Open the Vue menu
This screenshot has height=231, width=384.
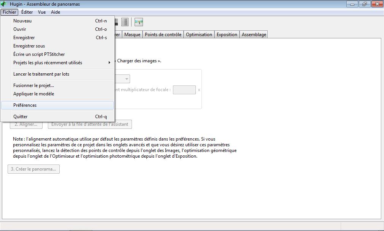point(42,12)
